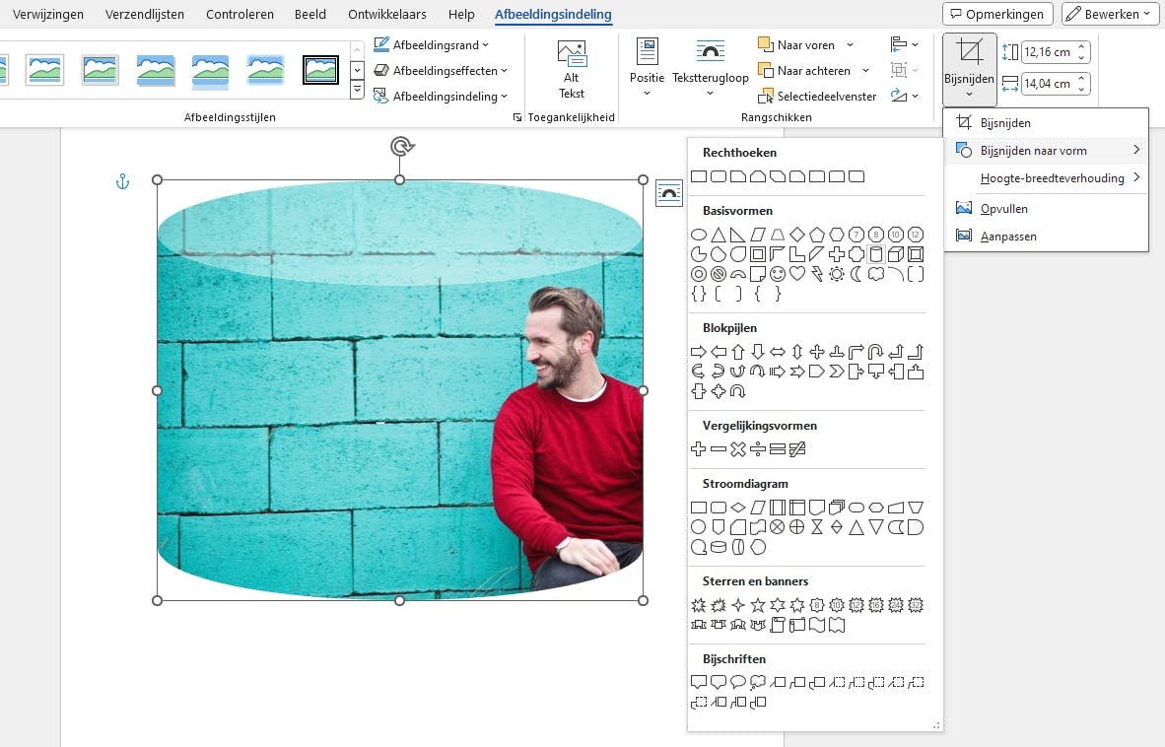The width and height of the screenshot is (1165, 747).
Task: Expand the picture styles gallery
Action: click(357, 92)
